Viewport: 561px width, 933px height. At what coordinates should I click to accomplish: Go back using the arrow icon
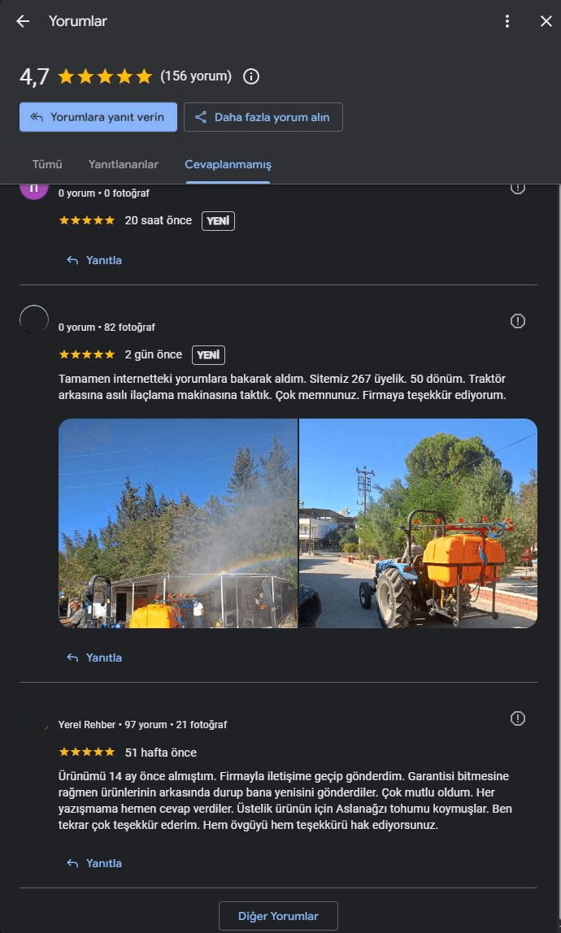coord(23,21)
